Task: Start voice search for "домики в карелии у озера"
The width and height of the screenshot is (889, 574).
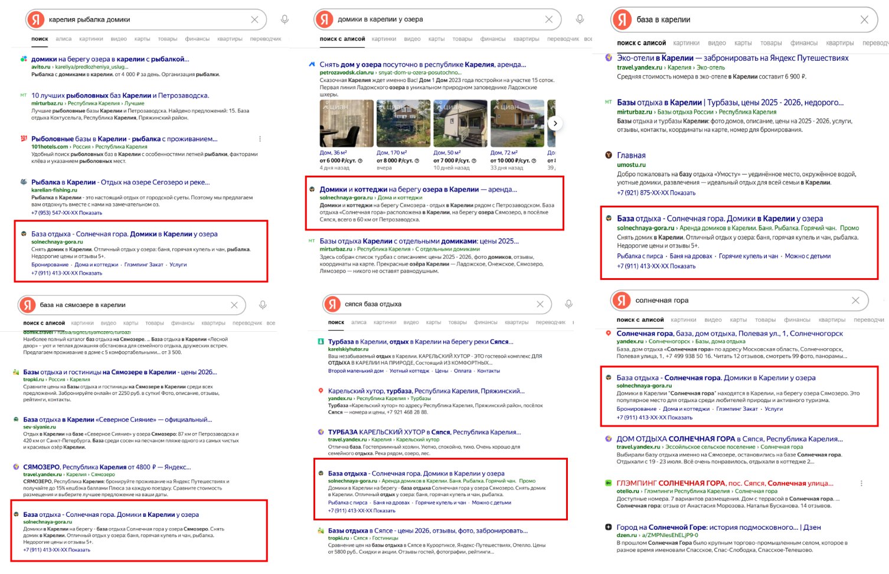Action: click(x=580, y=19)
